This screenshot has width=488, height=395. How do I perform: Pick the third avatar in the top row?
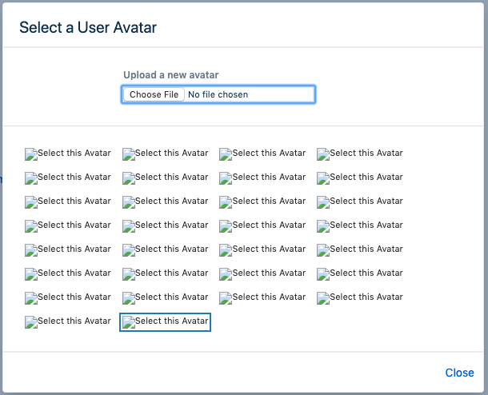[262, 154]
